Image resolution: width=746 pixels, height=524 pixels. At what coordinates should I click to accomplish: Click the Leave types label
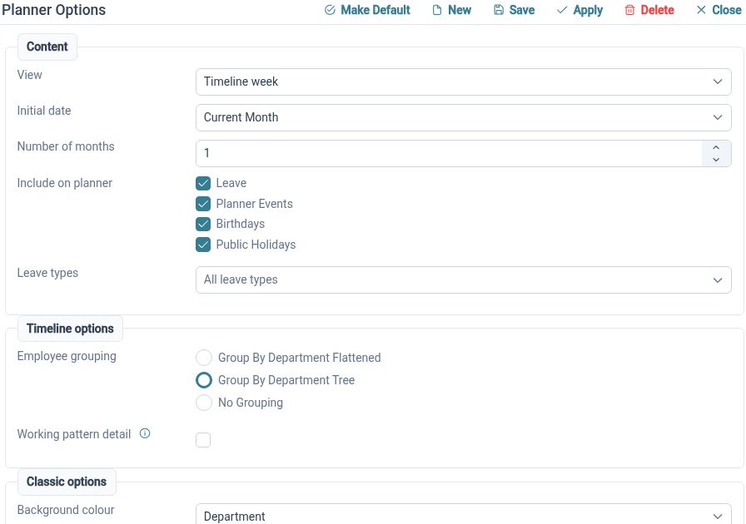[x=47, y=273]
